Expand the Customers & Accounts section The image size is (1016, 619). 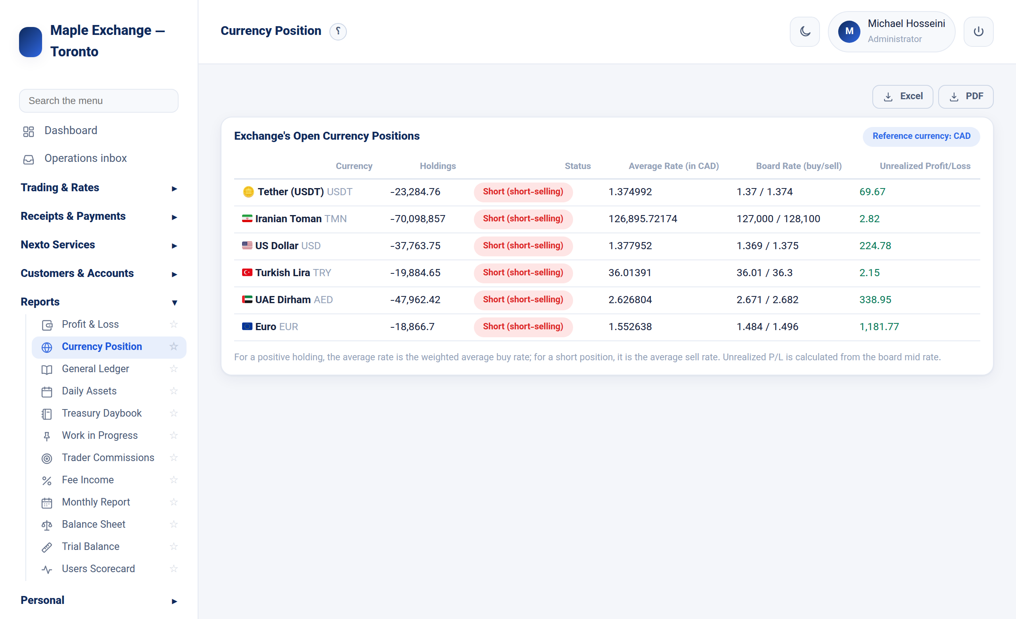(99, 274)
